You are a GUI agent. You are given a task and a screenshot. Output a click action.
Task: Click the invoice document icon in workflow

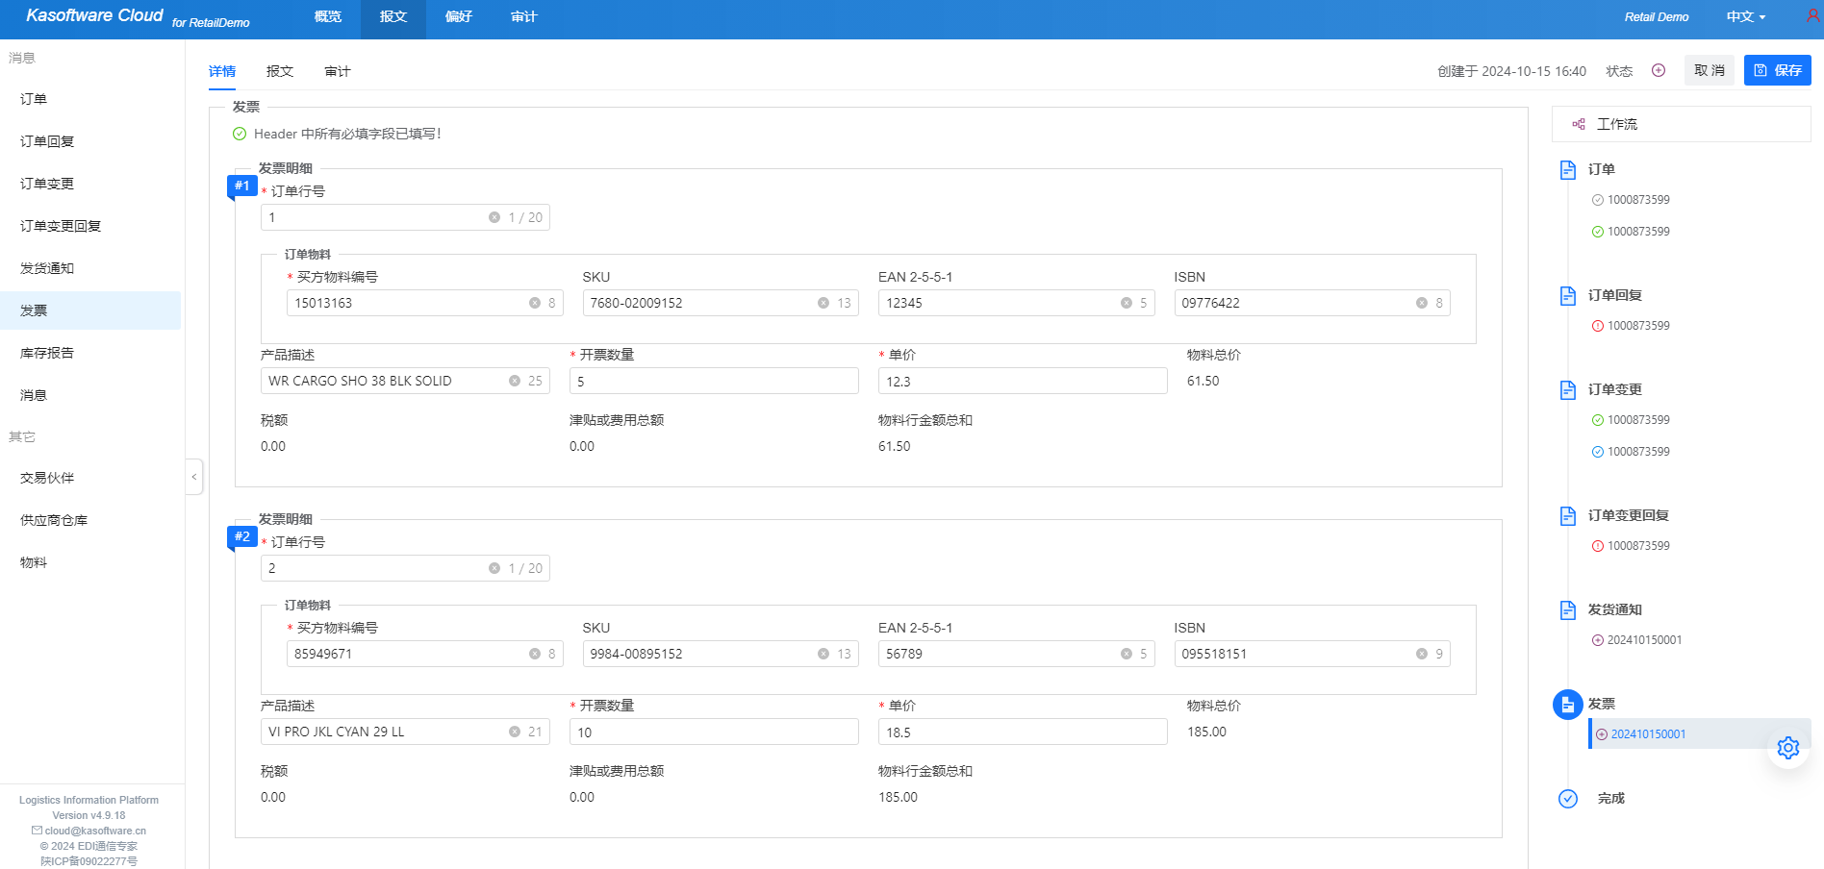1567,705
